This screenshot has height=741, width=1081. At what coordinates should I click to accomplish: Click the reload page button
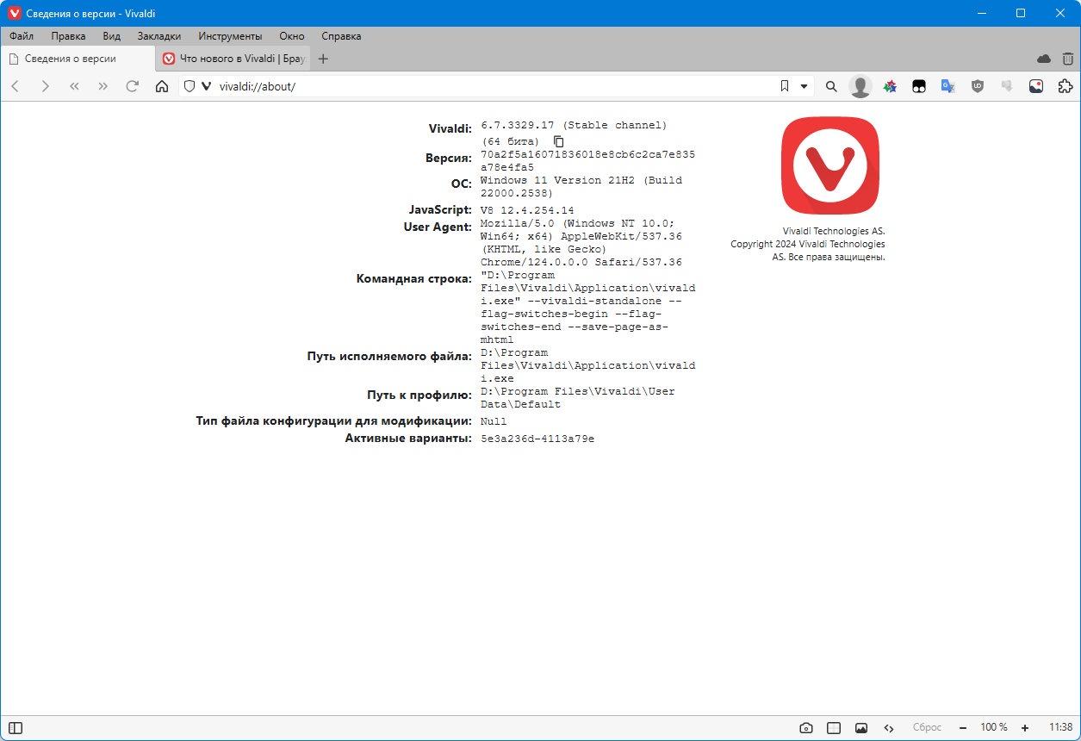coord(132,86)
